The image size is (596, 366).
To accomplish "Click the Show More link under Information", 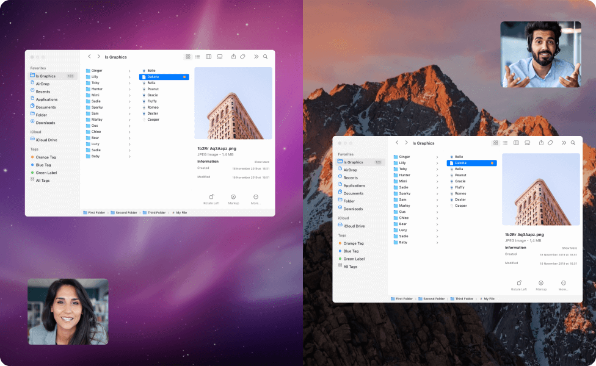I will 262,160.
